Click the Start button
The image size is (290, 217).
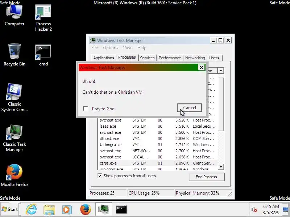click(x=10, y=209)
